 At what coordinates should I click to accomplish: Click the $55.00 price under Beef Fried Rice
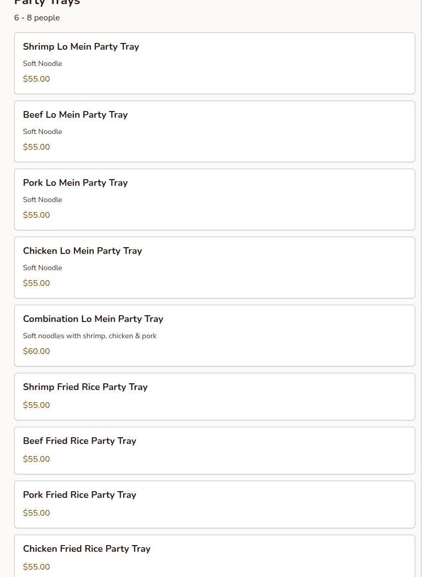36,459
